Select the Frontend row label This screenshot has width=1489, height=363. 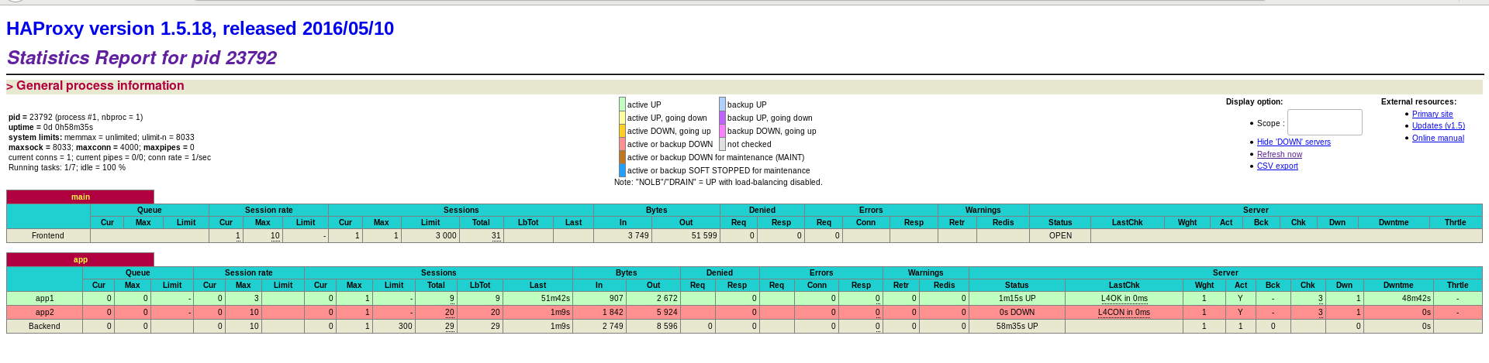point(48,235)
